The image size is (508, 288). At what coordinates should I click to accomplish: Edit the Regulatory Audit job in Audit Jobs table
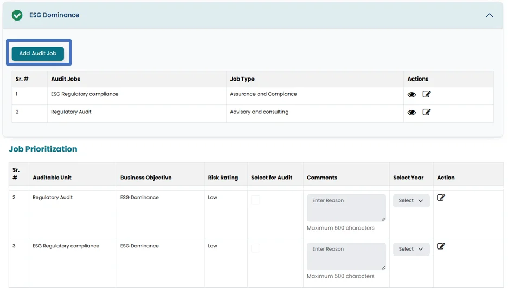click(427, 112)
